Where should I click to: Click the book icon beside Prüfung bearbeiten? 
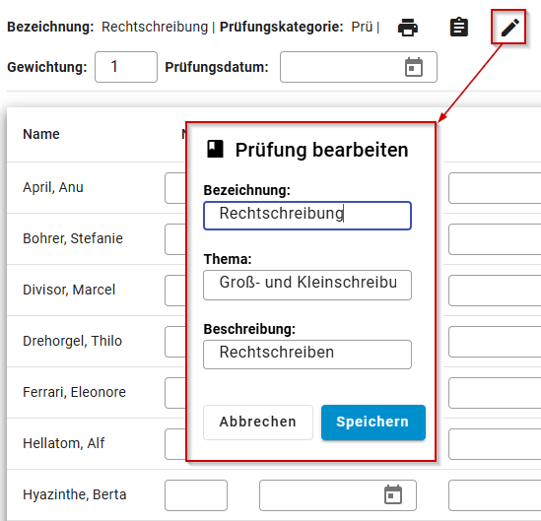[215, 150]
